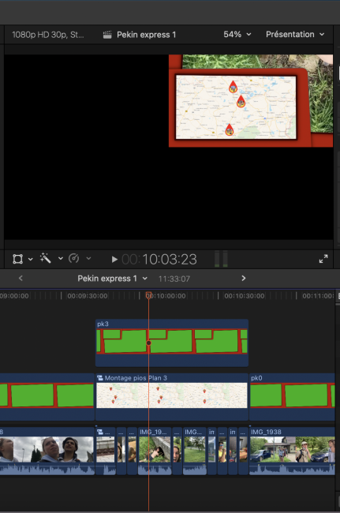Open the 54% zoom level dropdown
The width and height of the screenshot is (340, 513).
click(x=237, y=35)
